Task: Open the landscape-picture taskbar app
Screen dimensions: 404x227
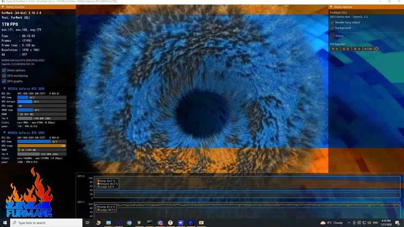Action: (108, 223)
